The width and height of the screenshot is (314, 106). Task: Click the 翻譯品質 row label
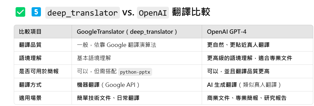[30, 45]
